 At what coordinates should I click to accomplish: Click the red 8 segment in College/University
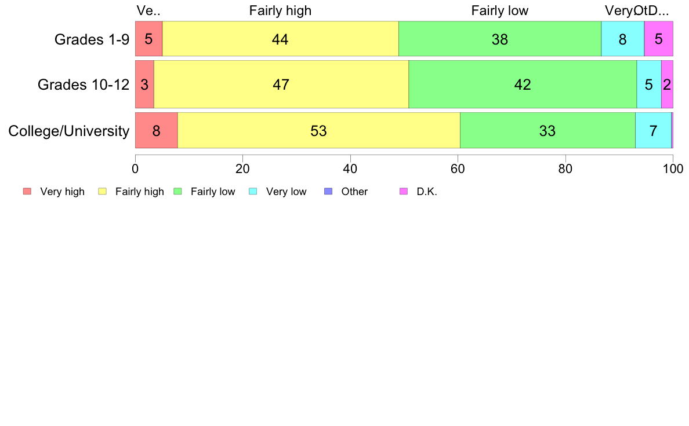[x=157, y=131]
